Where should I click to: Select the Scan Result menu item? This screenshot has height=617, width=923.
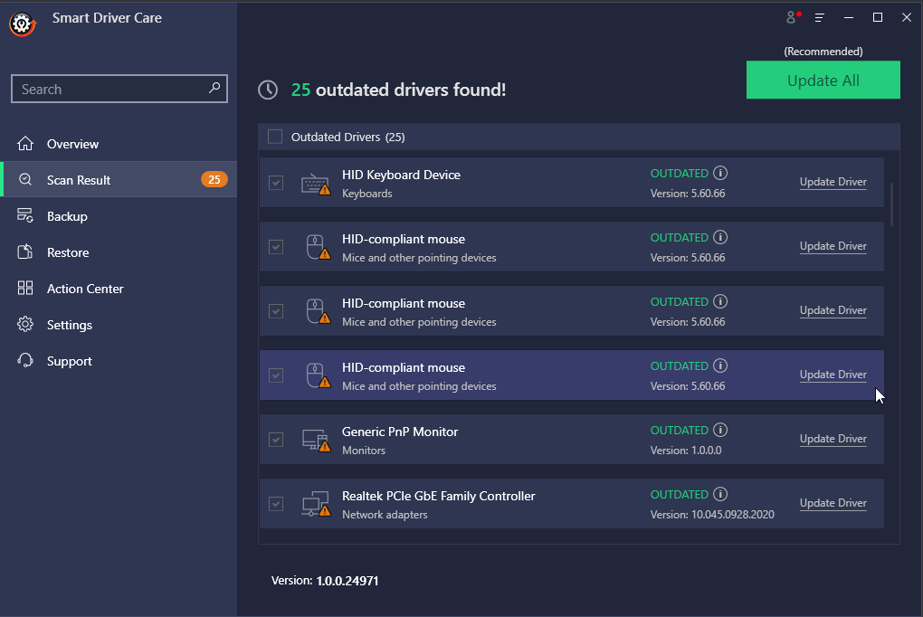119,179
